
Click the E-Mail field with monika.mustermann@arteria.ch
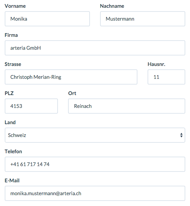(x=95, y=193)
